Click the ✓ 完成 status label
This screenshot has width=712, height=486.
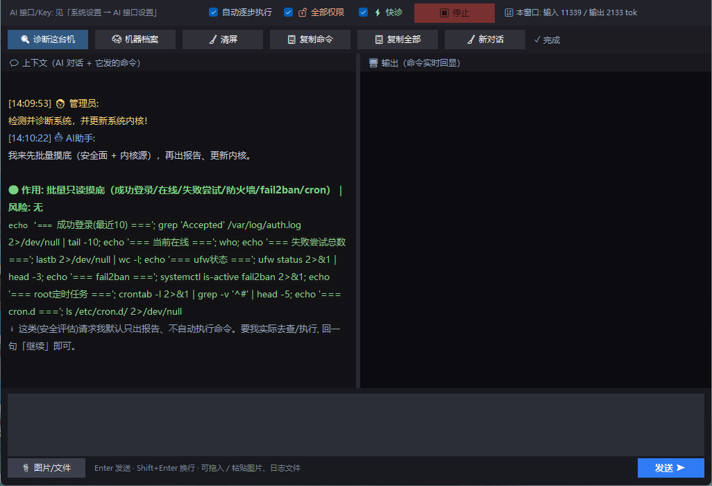[x=547, y=40]
